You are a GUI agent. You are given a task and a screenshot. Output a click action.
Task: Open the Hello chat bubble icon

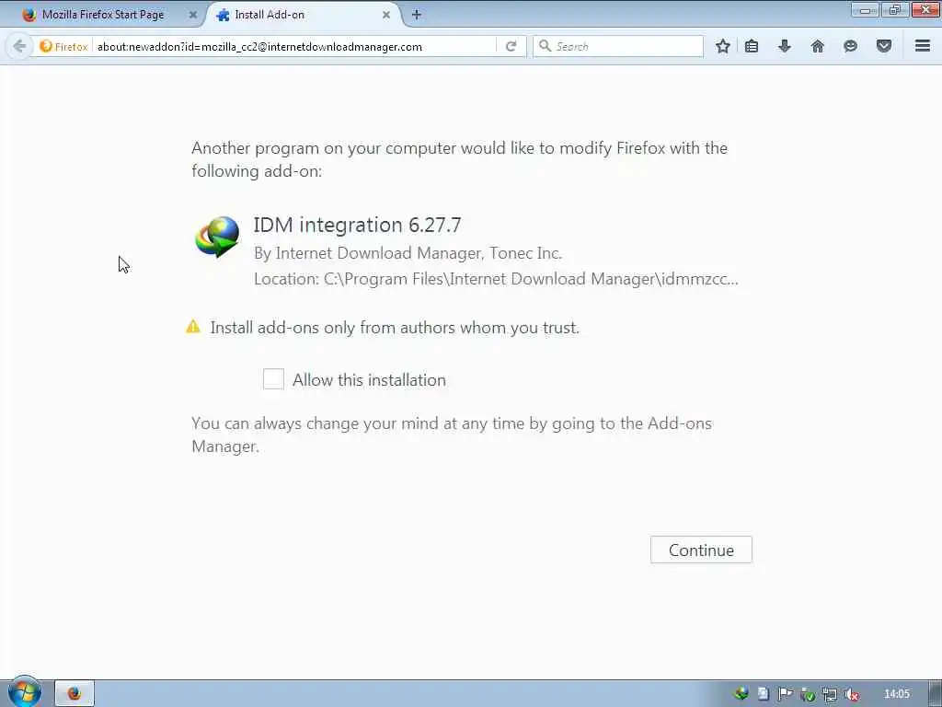850,46
